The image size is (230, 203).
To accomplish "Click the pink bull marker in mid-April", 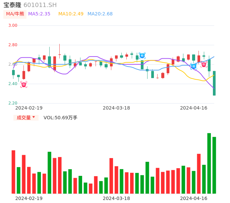I will (204, 64).
